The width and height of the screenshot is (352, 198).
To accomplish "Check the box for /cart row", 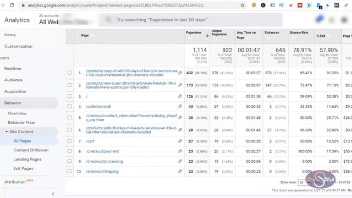I will (x=70, y=141).
